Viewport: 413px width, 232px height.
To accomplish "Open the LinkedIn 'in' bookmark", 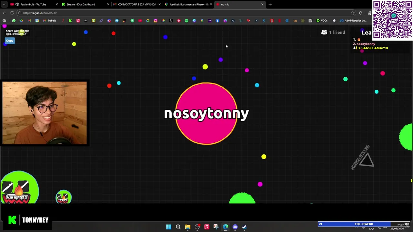I will [295, 21].
